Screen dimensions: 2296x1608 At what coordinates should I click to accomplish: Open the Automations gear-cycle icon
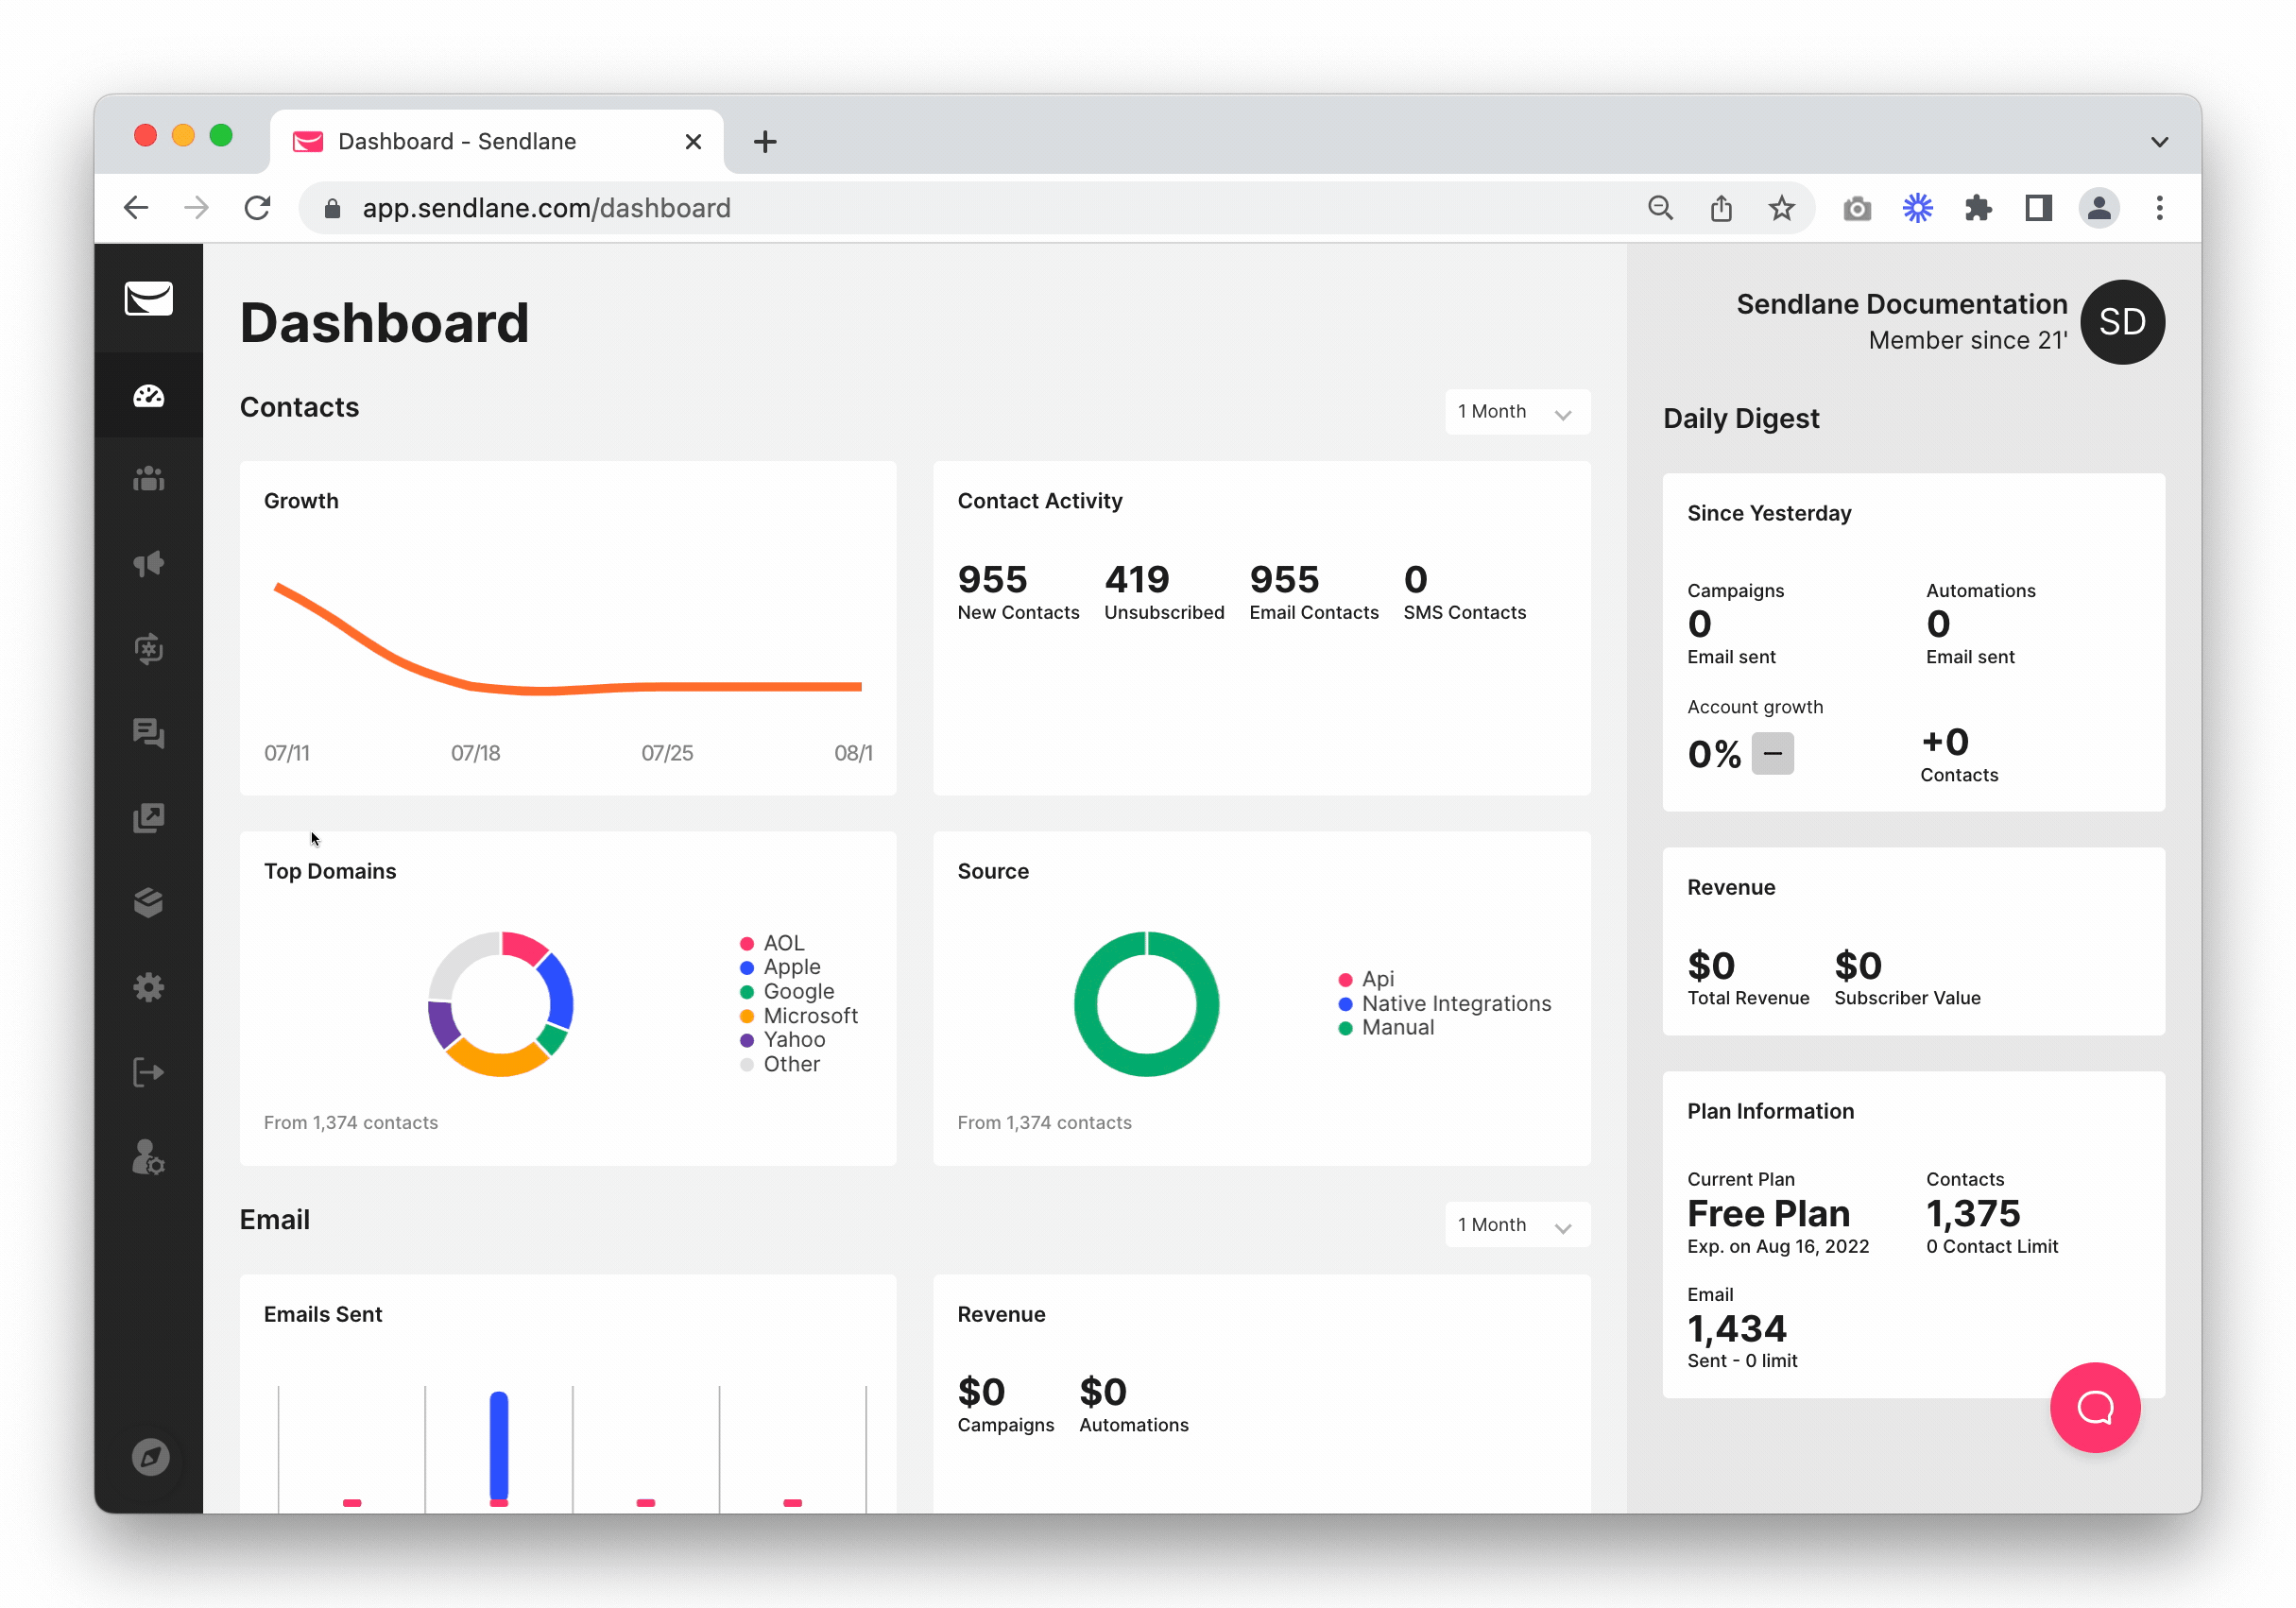(148, 649)
